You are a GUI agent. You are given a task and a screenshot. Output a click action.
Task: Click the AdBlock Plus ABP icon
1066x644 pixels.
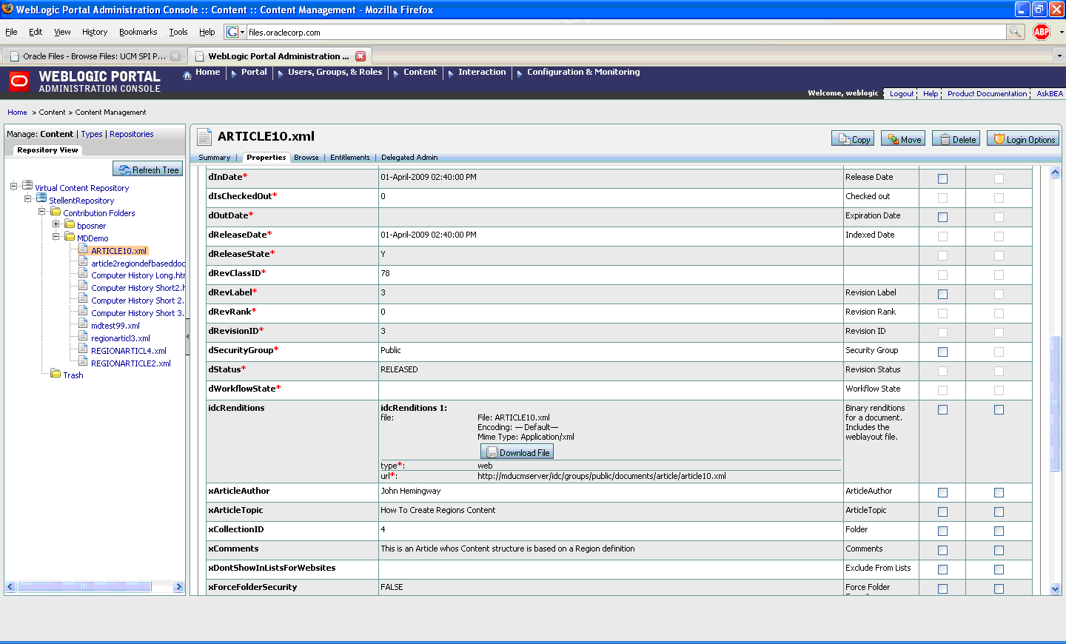[1042, 32]
